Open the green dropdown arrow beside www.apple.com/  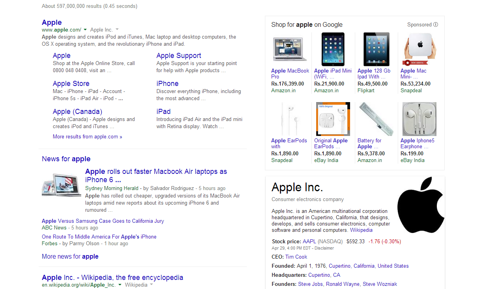pyautogui.click(x=86, y=30)
